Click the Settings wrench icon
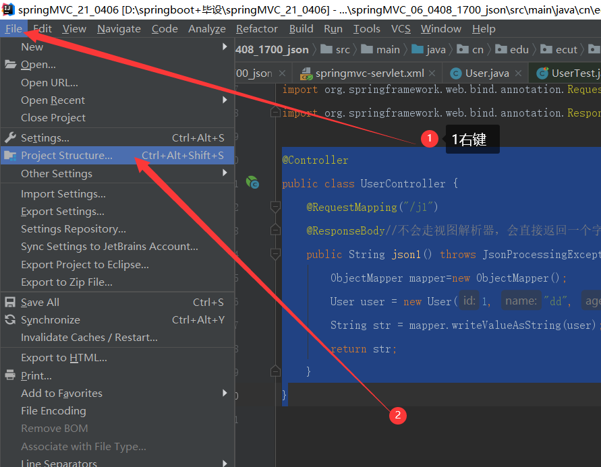Image resolution: width=601 pixels, height=467 pixels. pyautogui.click(x=10, y=137)
